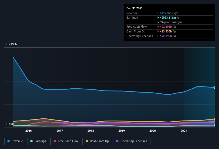Toggle the Free Cash Flow legend button

pyautogui.click(x=66, y=141)
